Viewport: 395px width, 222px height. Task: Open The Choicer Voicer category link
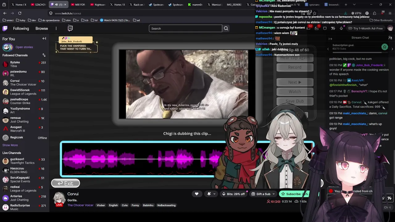tap(80, 205)
